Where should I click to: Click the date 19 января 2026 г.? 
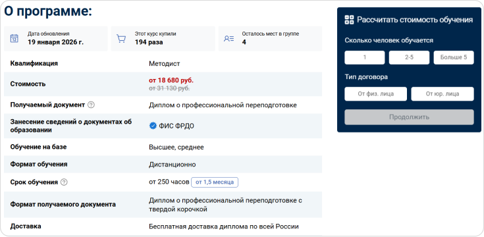[55, 42]
